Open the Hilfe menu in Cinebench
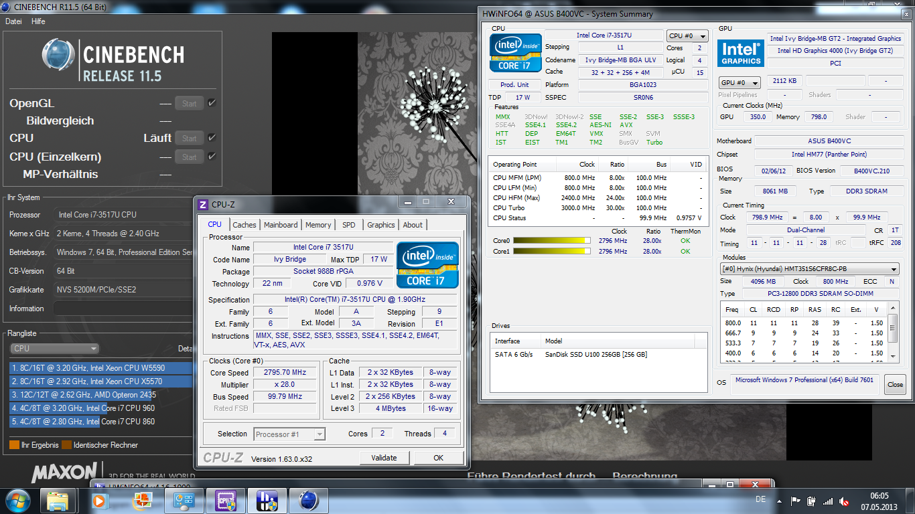915x514 pixels. coord(38,21)
